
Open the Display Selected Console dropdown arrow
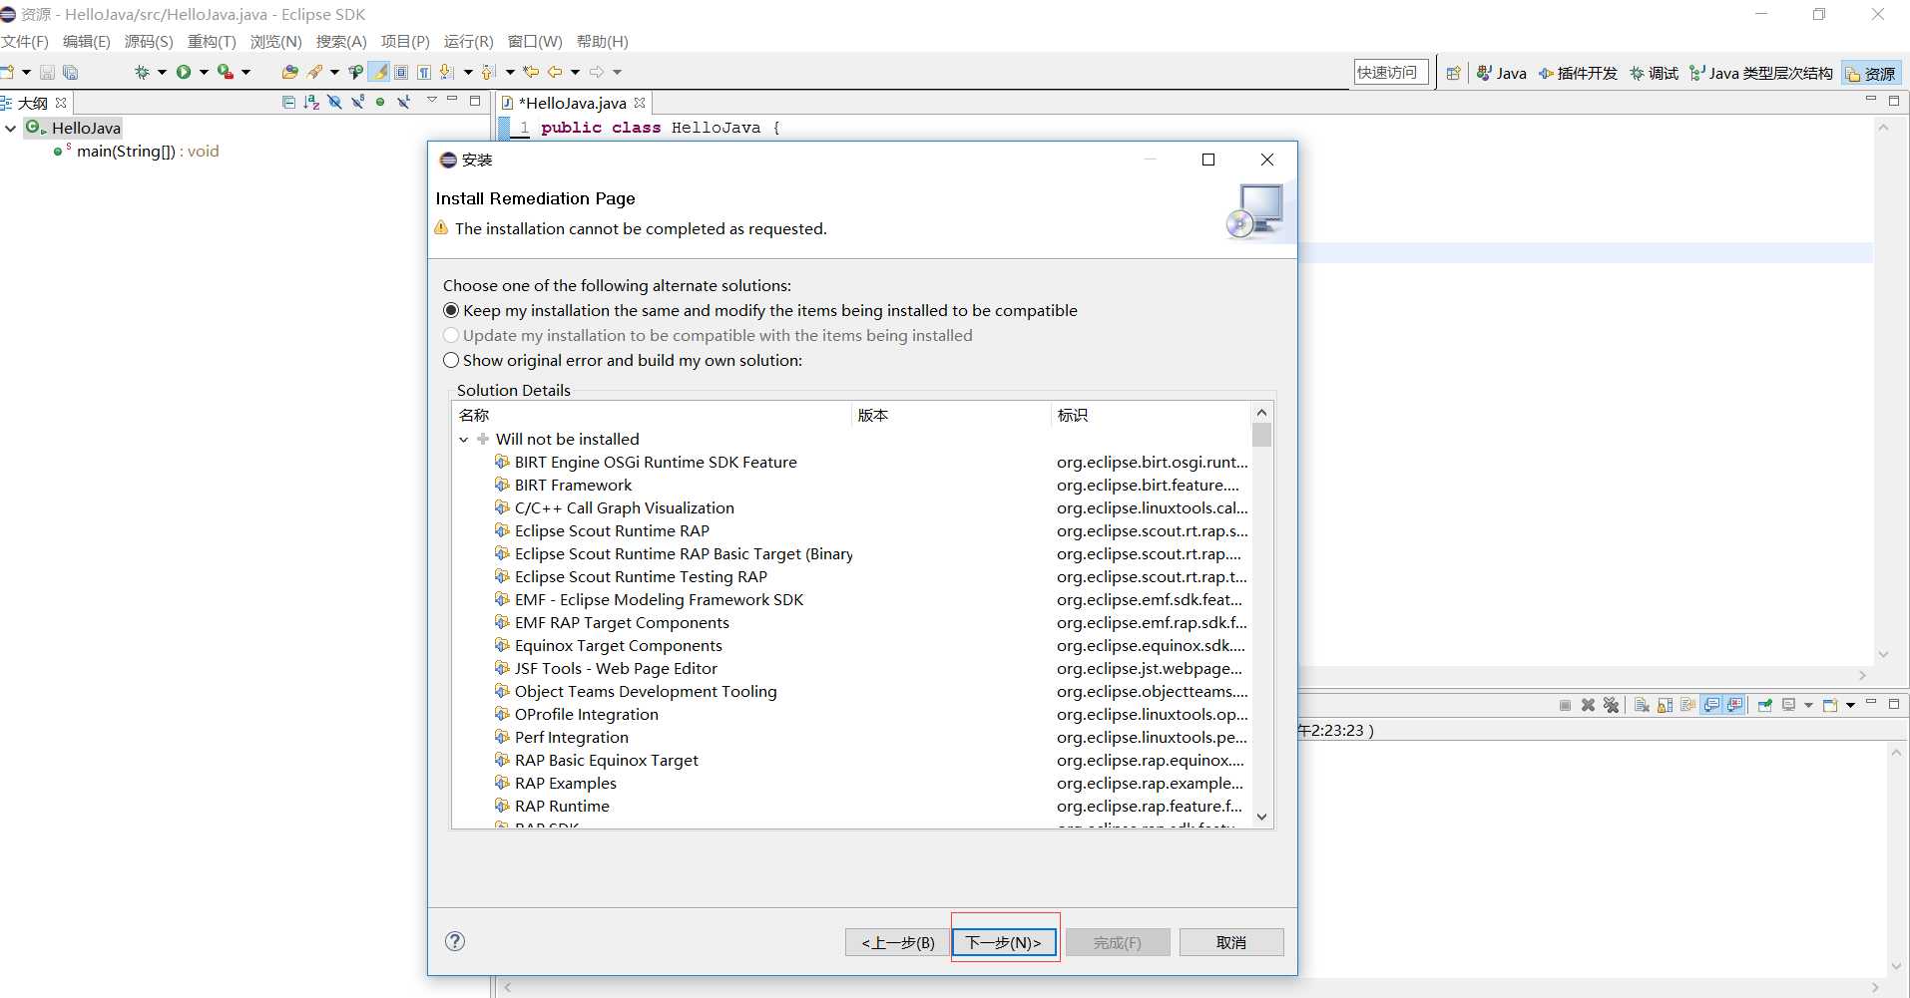tap(1808, 705)
